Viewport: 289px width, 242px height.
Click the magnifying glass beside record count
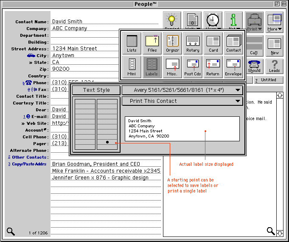pyautogui.click(x=11, y=231)
